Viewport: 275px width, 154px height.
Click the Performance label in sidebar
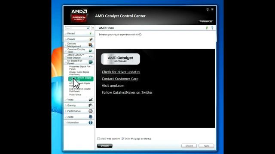click(x=74, y=111)
